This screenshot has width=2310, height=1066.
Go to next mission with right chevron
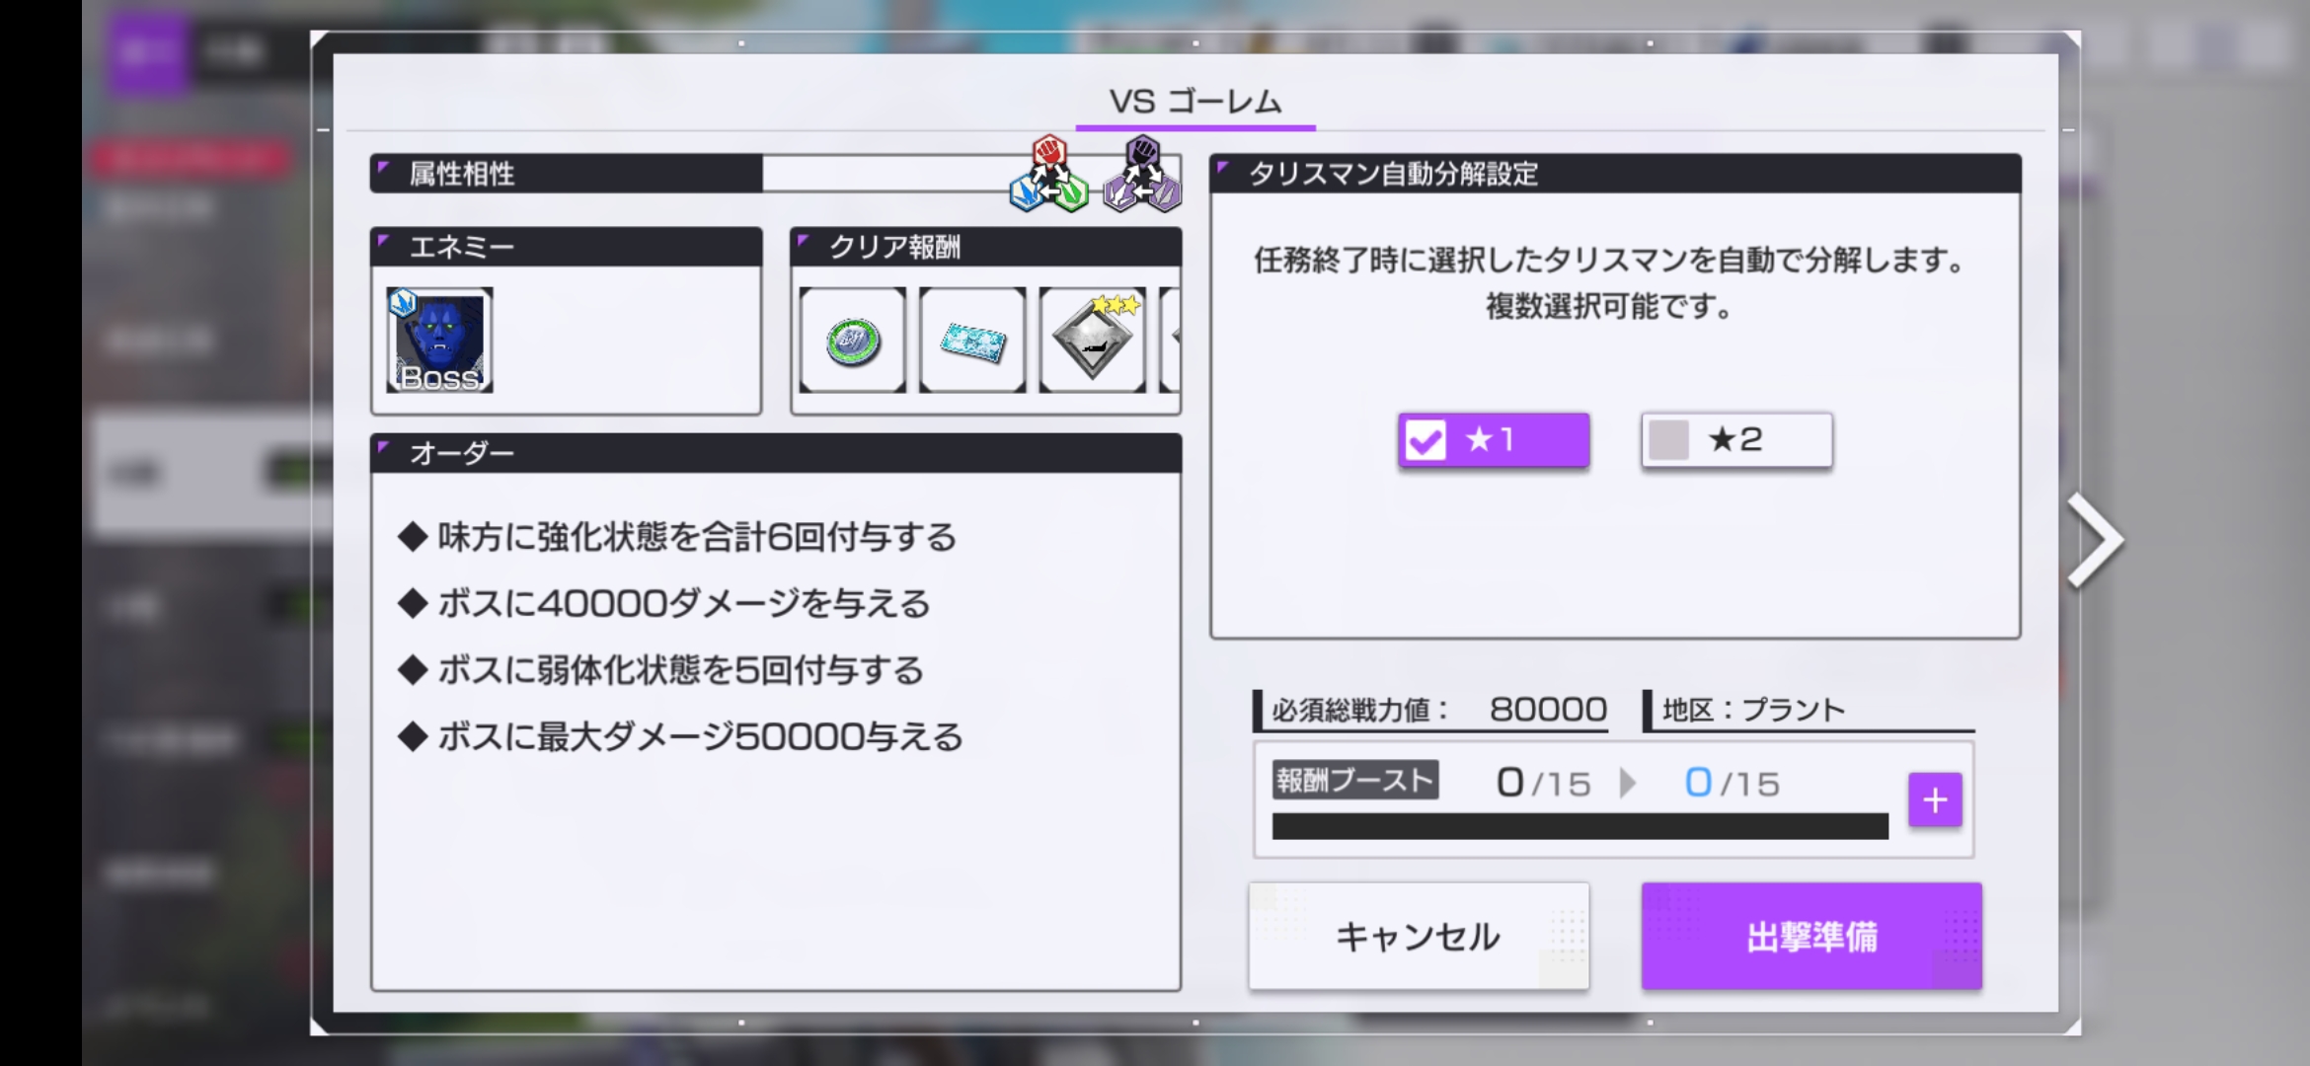pos(2096,540)
